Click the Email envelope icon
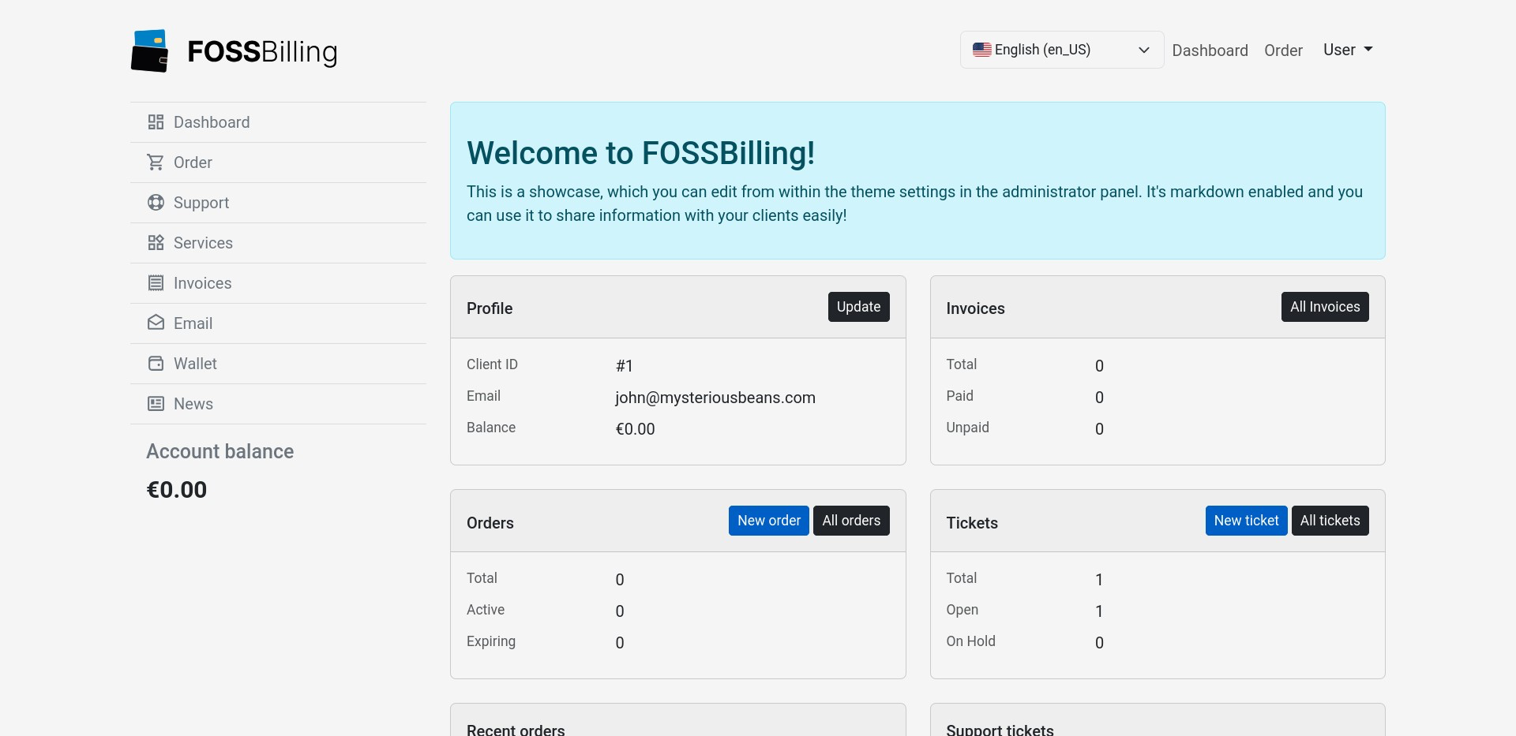This screenshot has height=736, width=1516. point(156,323)
